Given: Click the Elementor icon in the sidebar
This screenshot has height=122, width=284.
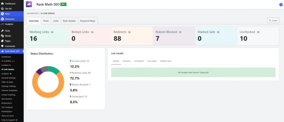Looking at the screenshot, I should click(x=2, y=19).
